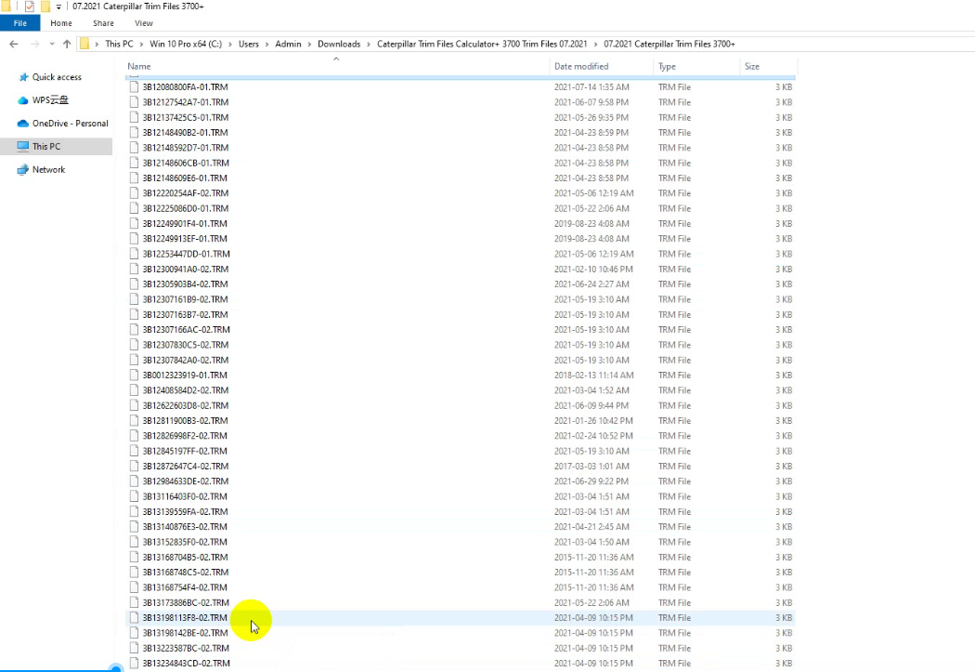Go up one folder level arrow
The image size is (975, 672).
(67, 45)
